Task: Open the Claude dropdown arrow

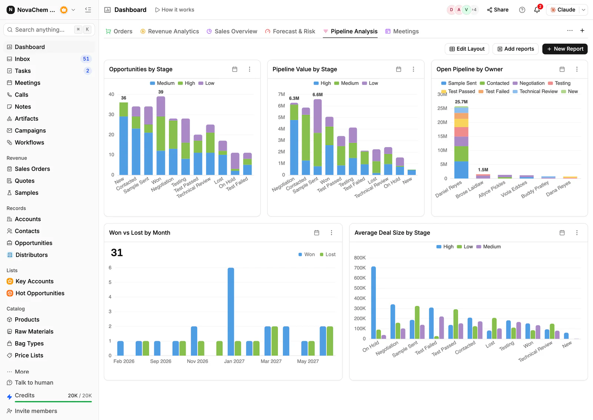Action: tap(583, 10)
